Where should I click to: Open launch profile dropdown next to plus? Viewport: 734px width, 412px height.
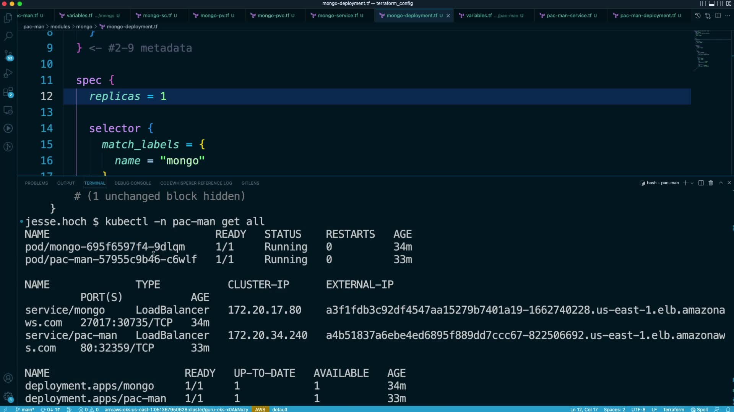click(692, 183)
